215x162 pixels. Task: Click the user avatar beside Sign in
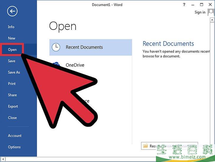point(211,12)
